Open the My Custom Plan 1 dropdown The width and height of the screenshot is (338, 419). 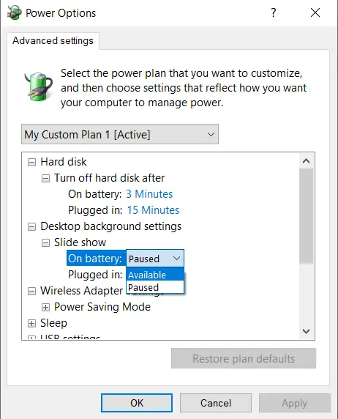[120, 134]
